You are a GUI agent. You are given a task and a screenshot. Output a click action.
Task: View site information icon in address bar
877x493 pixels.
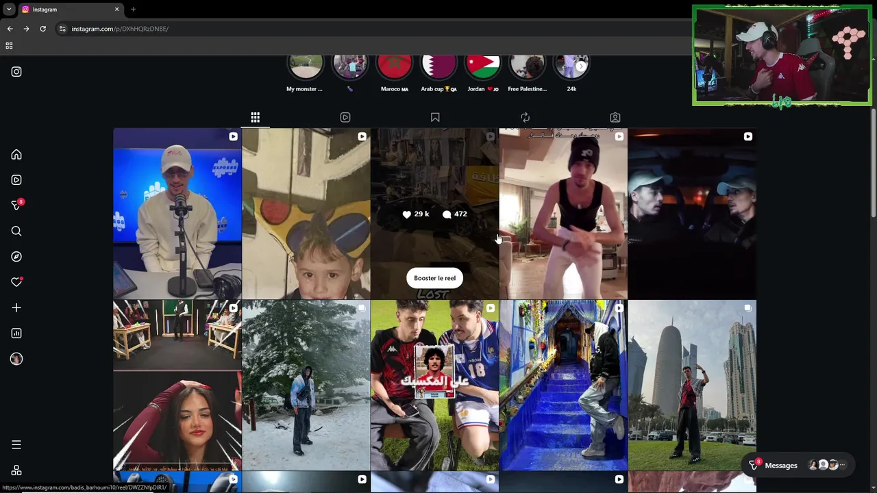click(62, 29)
